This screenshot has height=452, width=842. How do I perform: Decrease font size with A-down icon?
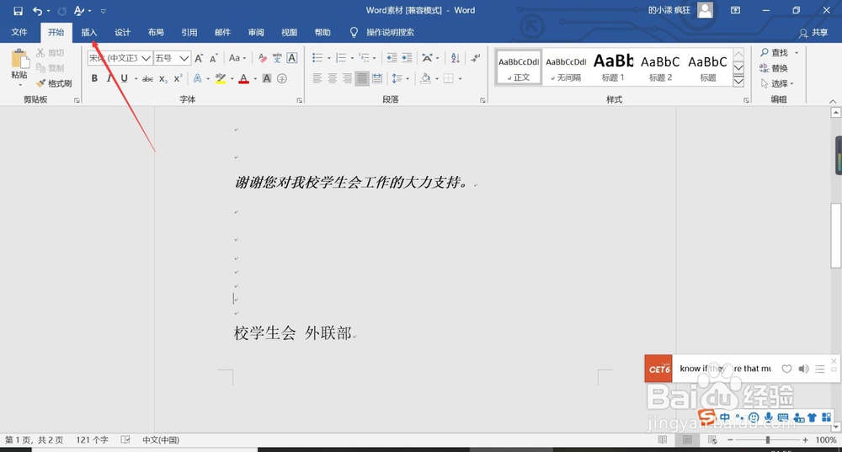[x=214, y=58]
